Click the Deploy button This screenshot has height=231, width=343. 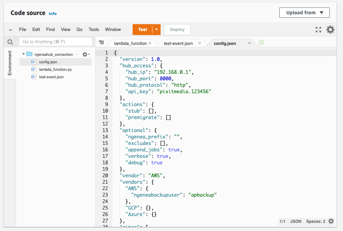(x=177, y=30)
